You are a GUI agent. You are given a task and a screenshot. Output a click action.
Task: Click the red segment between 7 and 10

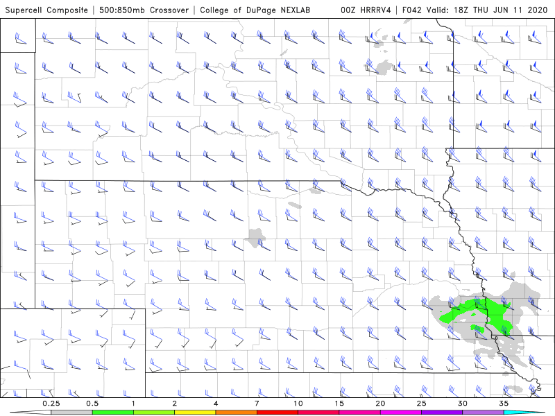277,413
